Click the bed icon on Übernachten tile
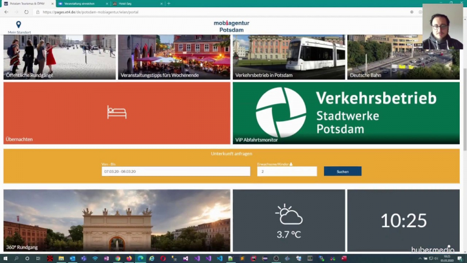The height and width of the screenshot is (263, 467). (117, 112)
